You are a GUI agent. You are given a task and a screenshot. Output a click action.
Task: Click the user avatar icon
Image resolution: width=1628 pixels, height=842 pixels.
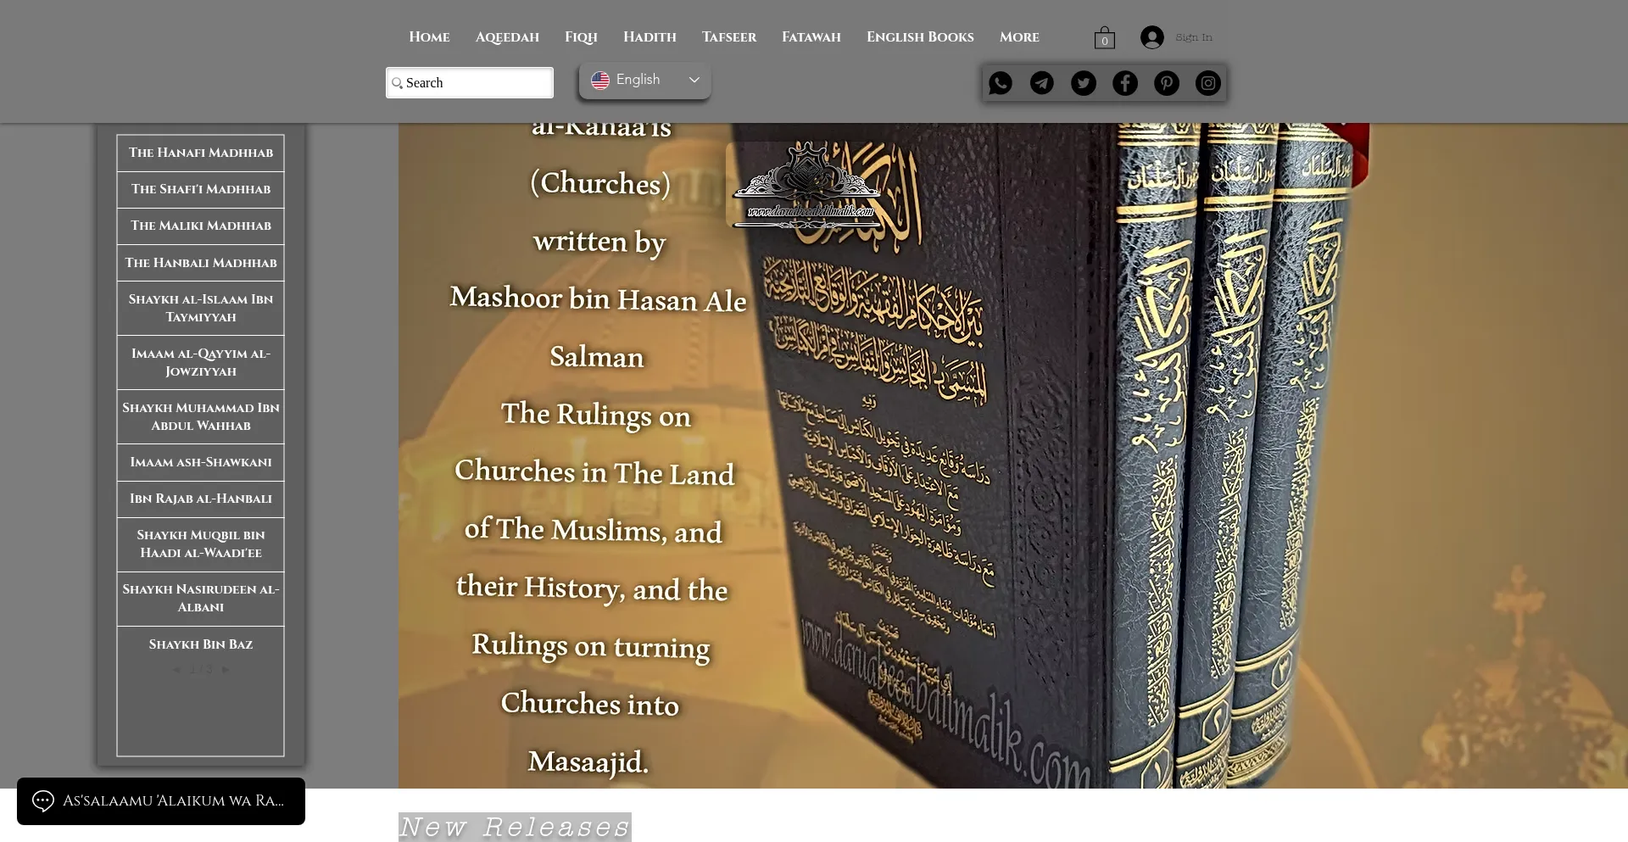pyautogui.click(x=1151, y=37)
